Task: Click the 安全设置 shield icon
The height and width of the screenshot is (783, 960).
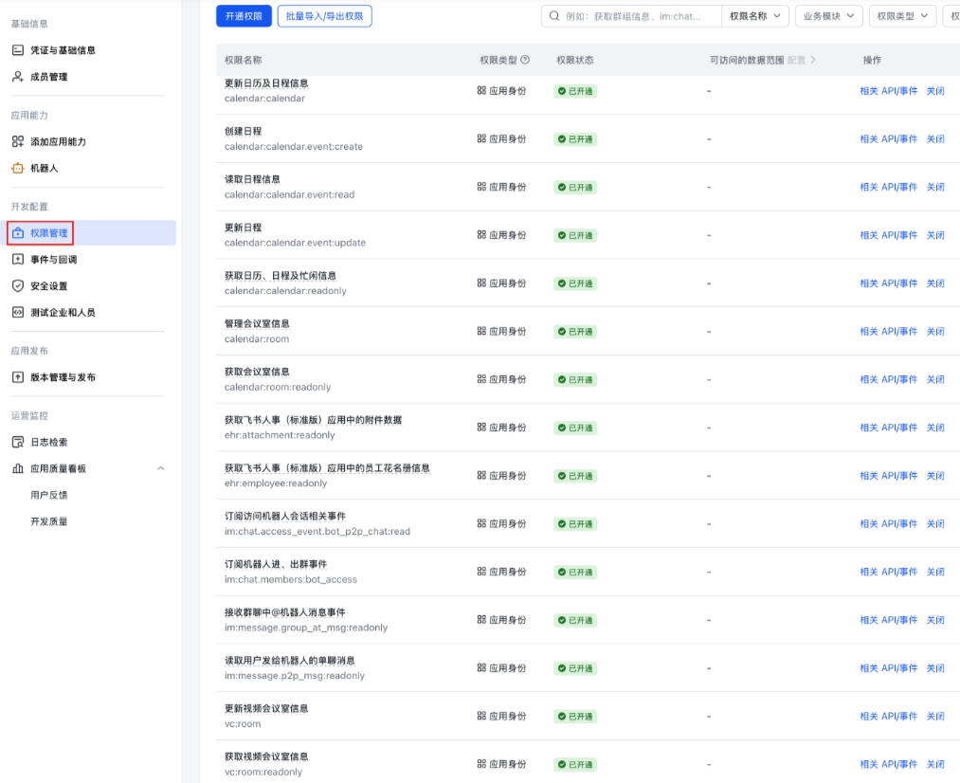Action: pyautogui.click(x=18, y=286)
